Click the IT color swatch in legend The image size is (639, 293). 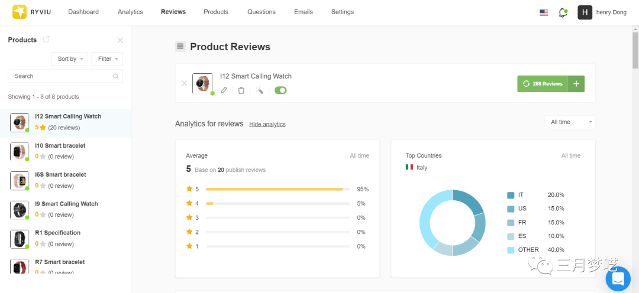[511, 195]
